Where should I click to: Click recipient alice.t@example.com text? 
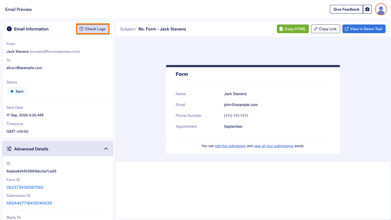click(x=24, y=68)
